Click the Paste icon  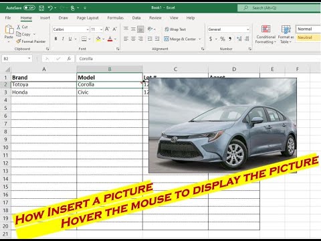coord(9,29)
